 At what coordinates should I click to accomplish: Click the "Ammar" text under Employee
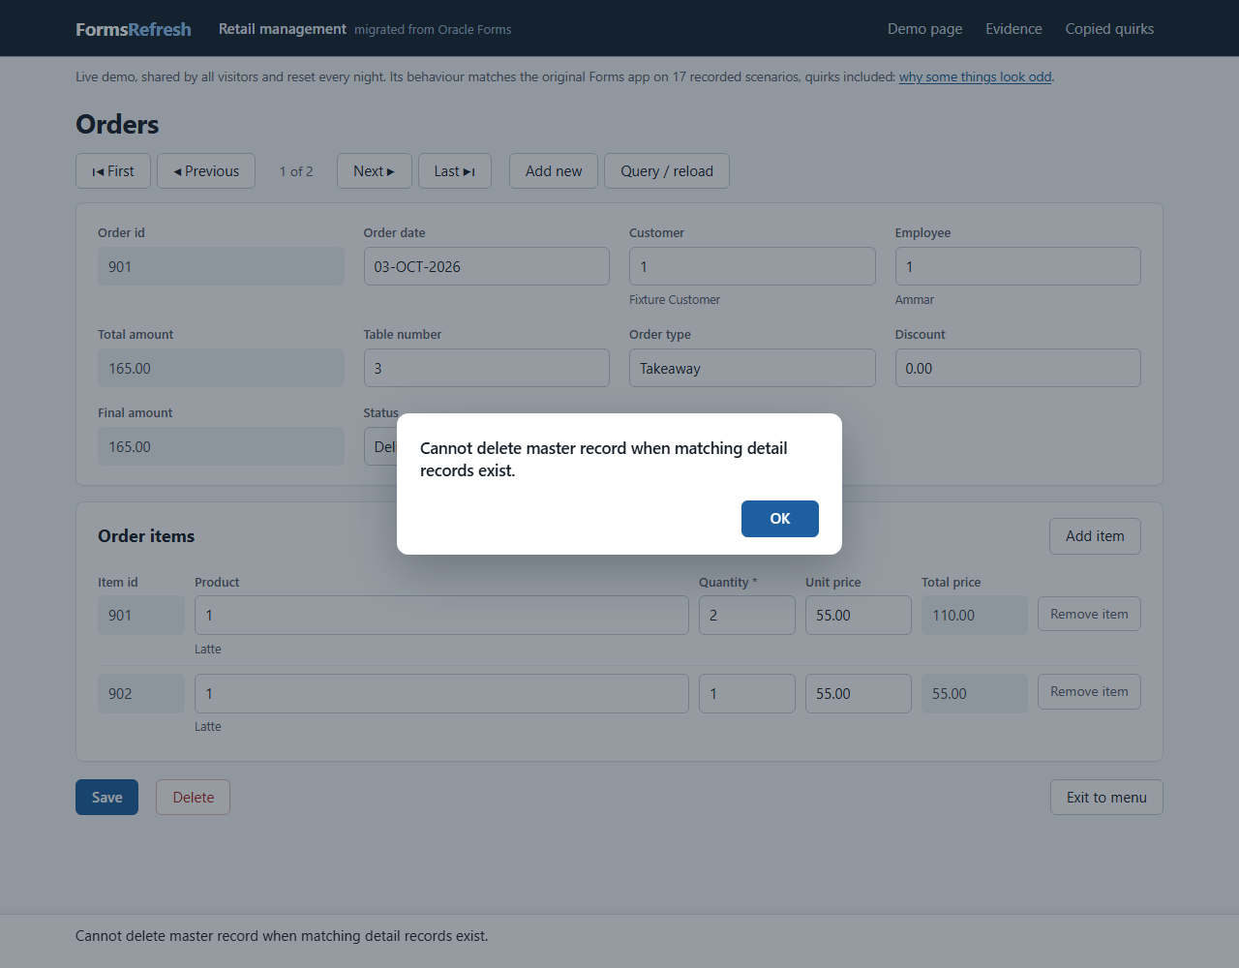click(915, 300)
